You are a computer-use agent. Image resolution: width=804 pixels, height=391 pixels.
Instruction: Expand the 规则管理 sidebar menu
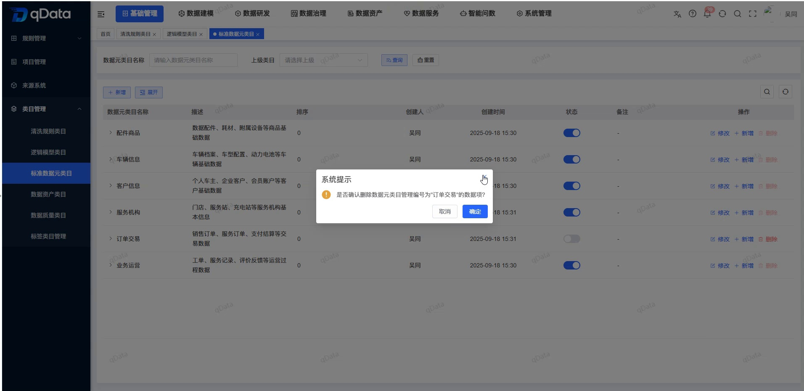pos(46,38)
